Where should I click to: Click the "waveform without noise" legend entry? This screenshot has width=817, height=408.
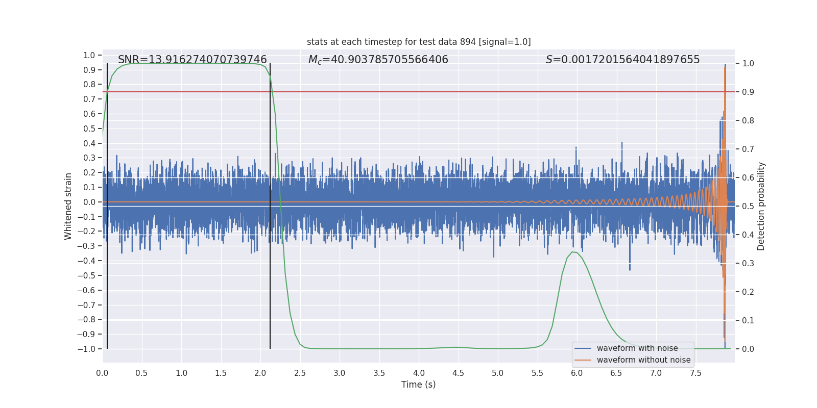pos(643,360)
